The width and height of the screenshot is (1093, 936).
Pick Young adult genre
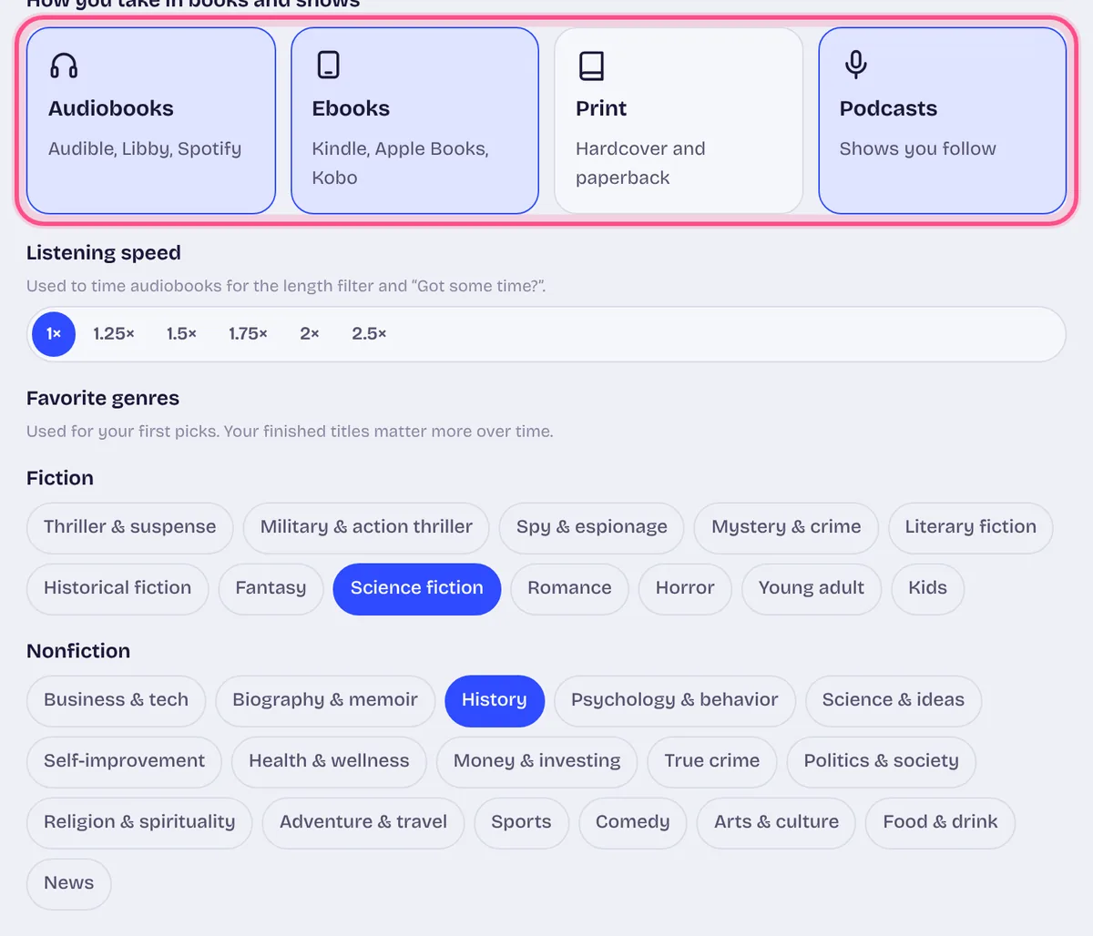pos(812,588)
